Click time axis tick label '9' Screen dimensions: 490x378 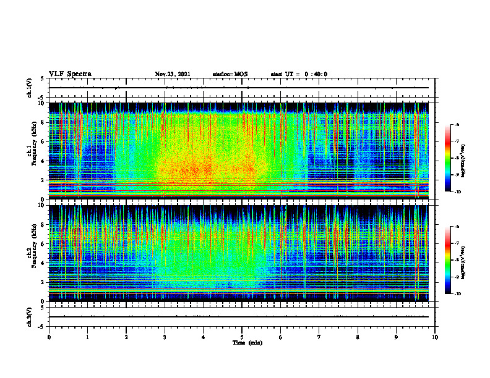pos(396,337)
